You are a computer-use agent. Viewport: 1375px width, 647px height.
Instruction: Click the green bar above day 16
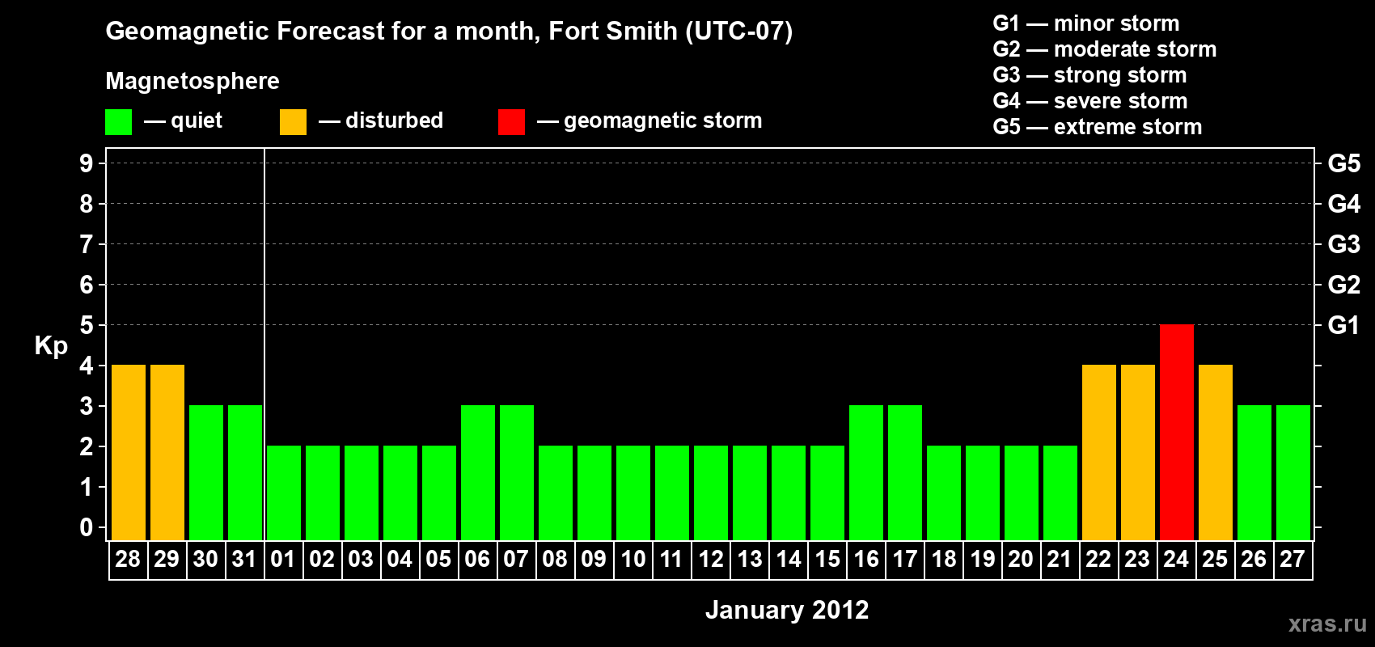866,472
